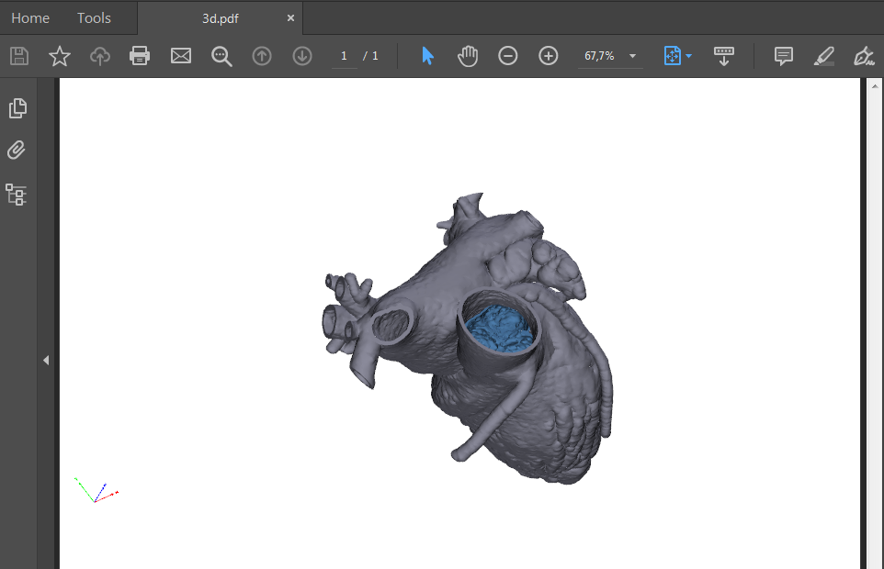Viewport: 884px width, 569px height.
Task: Select the Highlight text tool
Action: pos(823,56)
